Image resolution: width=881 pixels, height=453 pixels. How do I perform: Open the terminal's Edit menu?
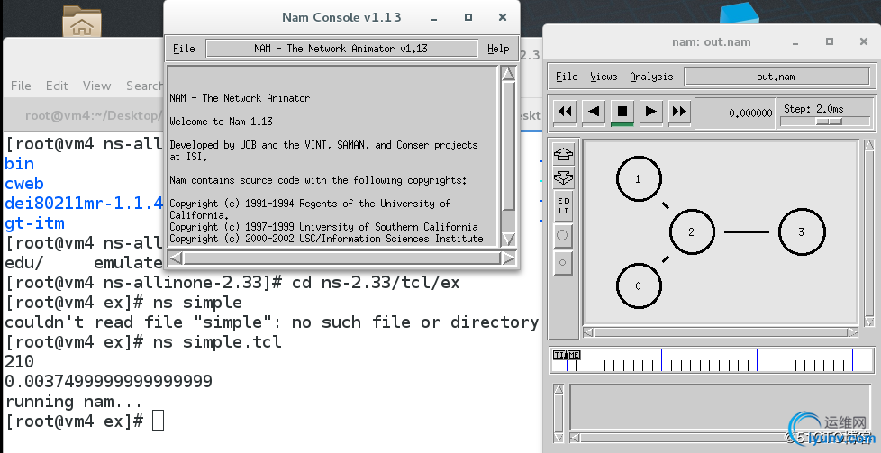(x=57, y=86)
